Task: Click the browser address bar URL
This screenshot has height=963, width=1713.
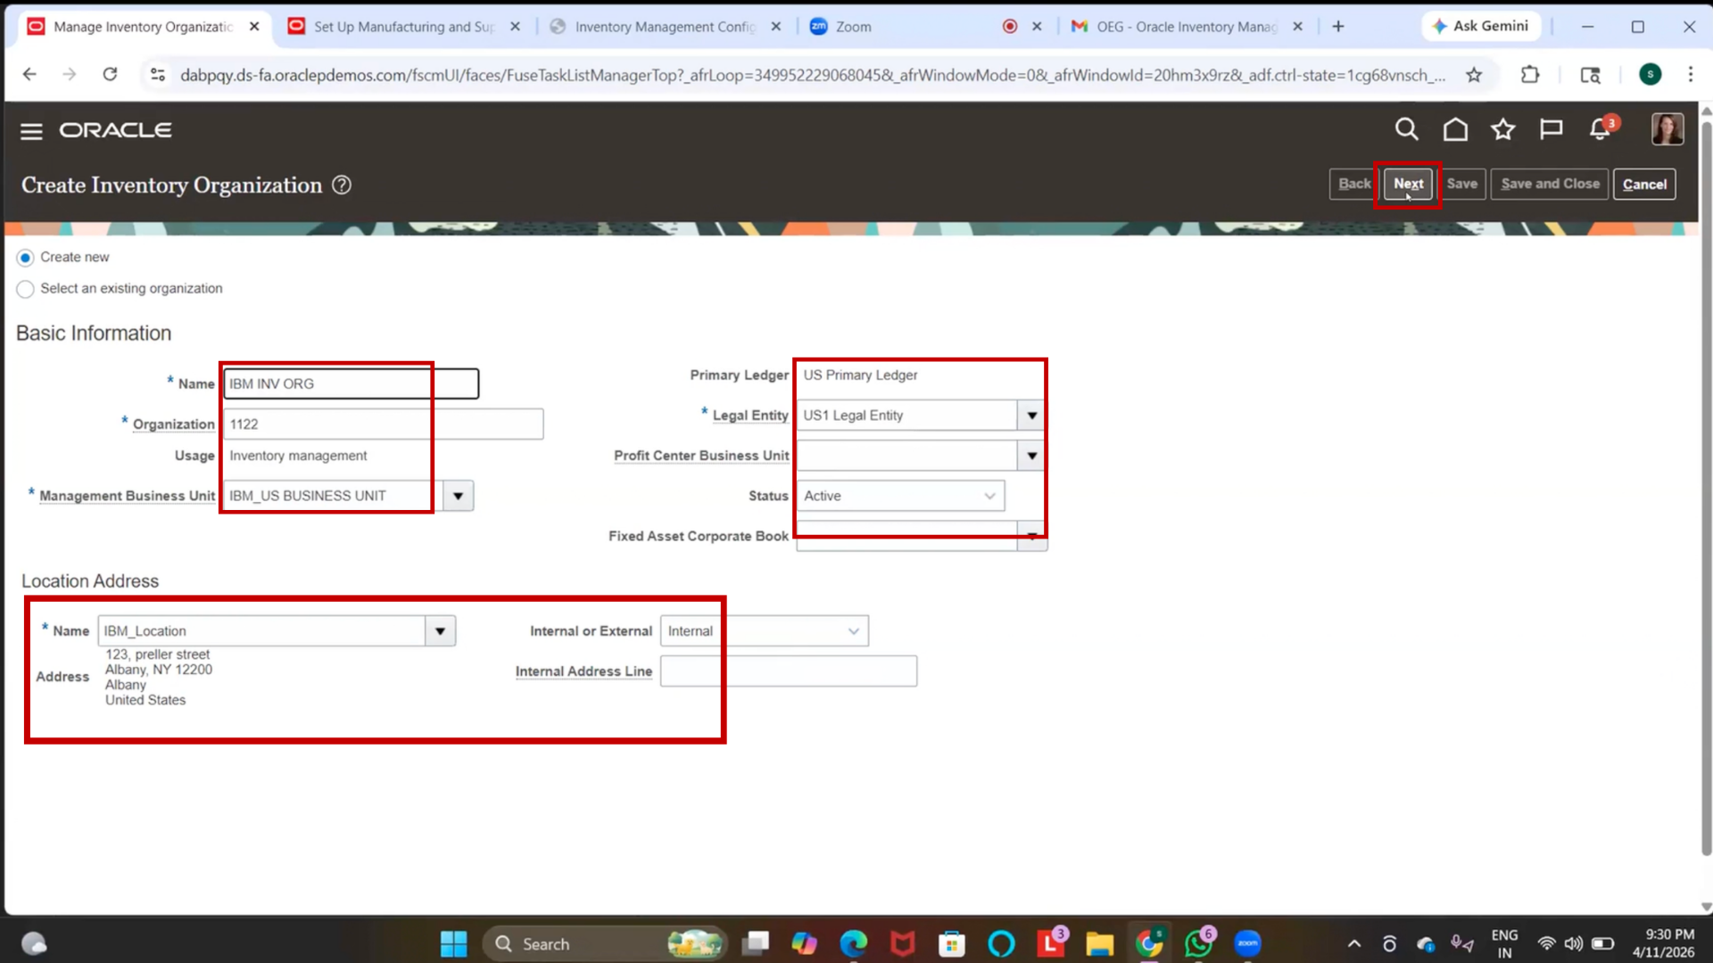Action: [812, 75]
